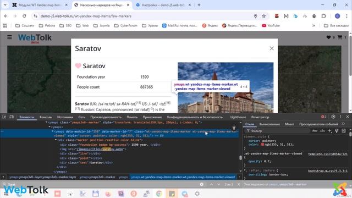Go to previous search match arrow

click(211, 184)
